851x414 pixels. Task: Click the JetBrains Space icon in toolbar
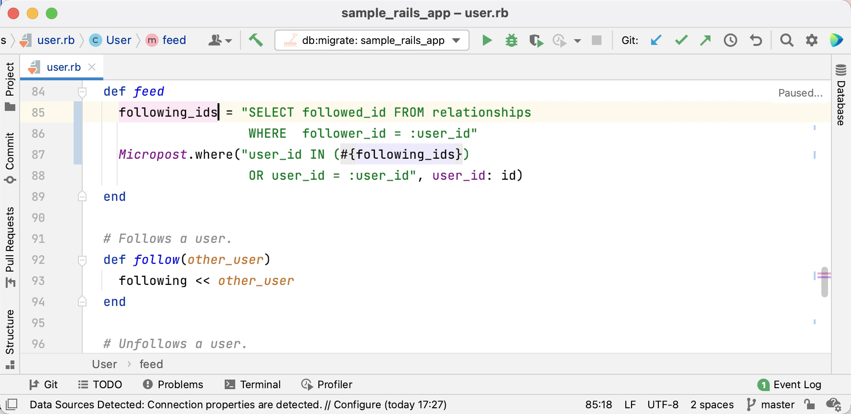836,40
